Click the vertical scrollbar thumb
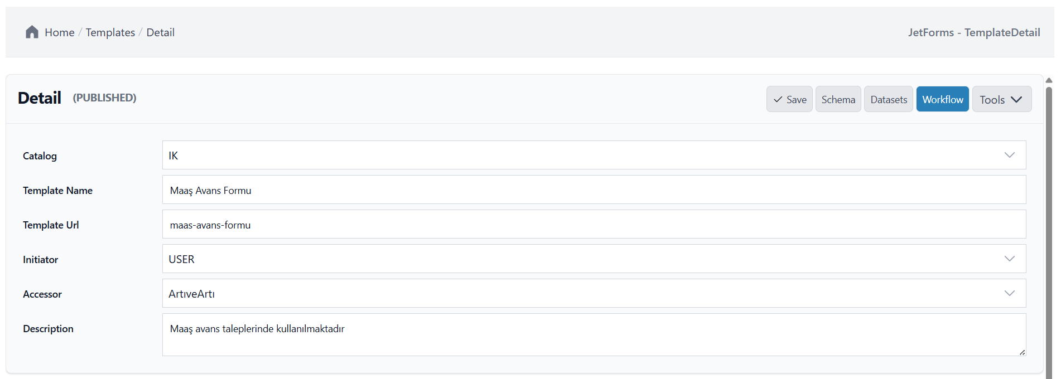 click(x=1049, y=223)
